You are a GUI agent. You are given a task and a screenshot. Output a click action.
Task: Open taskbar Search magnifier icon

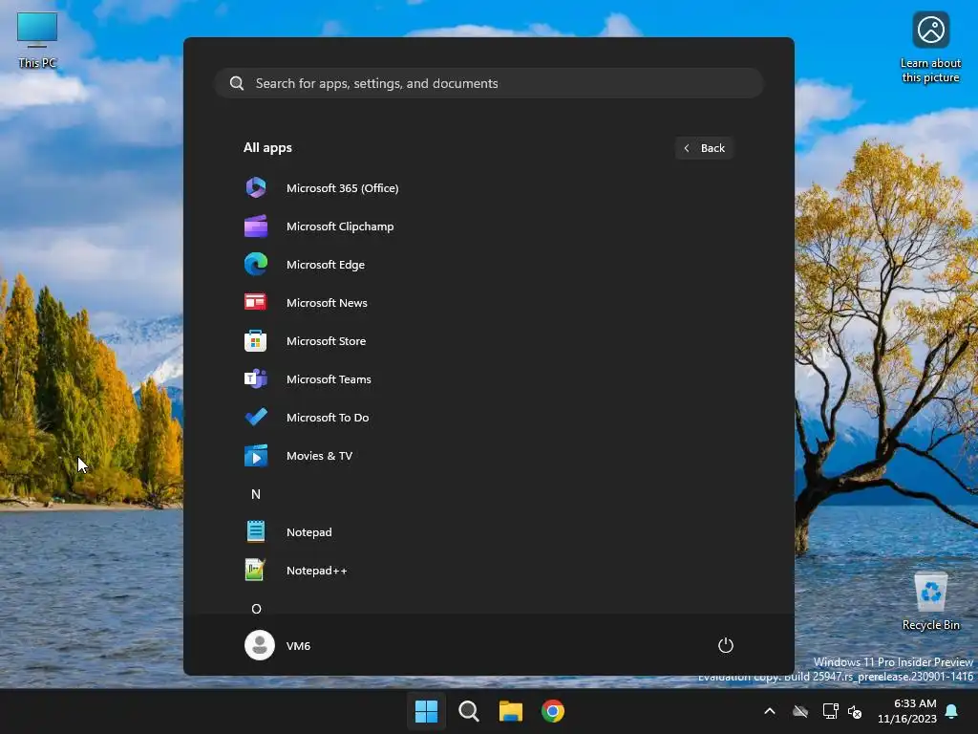[x=468, y=711]
